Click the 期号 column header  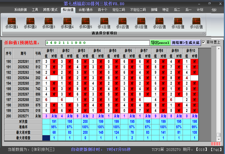pyautogui.click(x=23, y=53)
